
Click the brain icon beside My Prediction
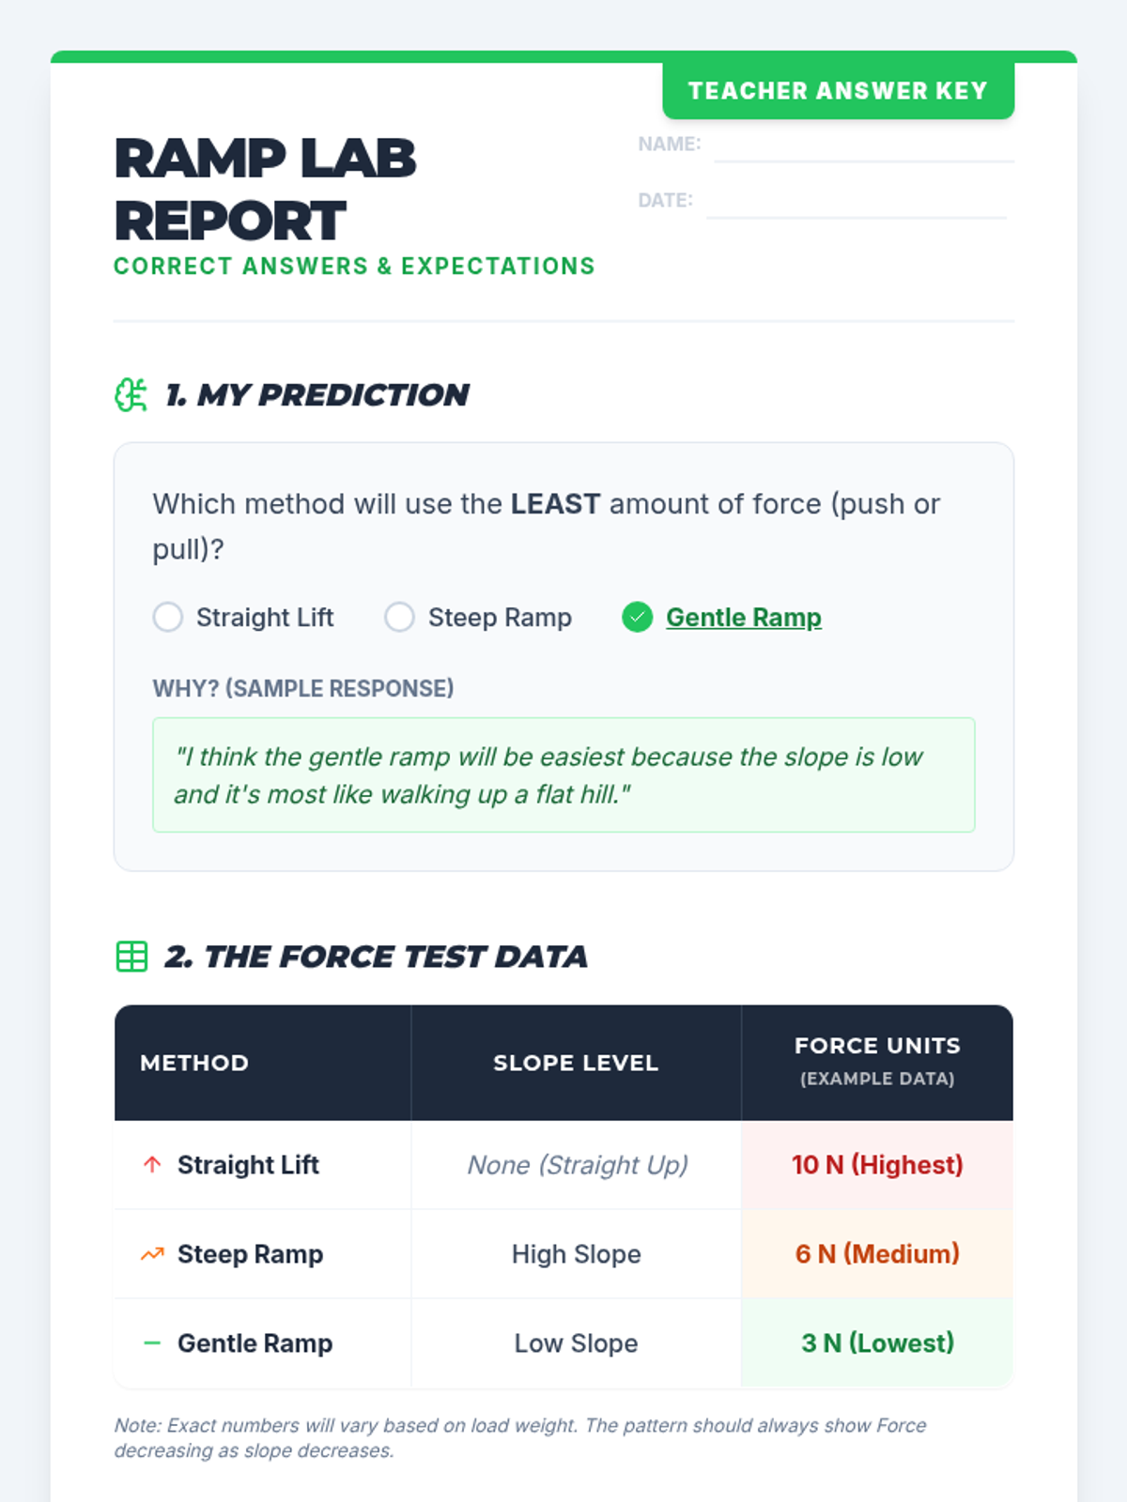[x=131, y=395]
